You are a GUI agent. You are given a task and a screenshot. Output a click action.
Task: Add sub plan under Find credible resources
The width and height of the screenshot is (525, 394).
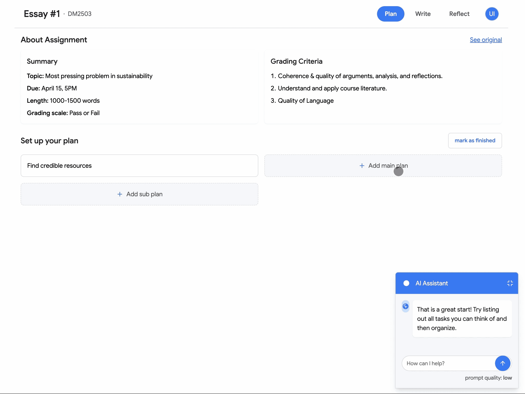(x=139, y=194)
